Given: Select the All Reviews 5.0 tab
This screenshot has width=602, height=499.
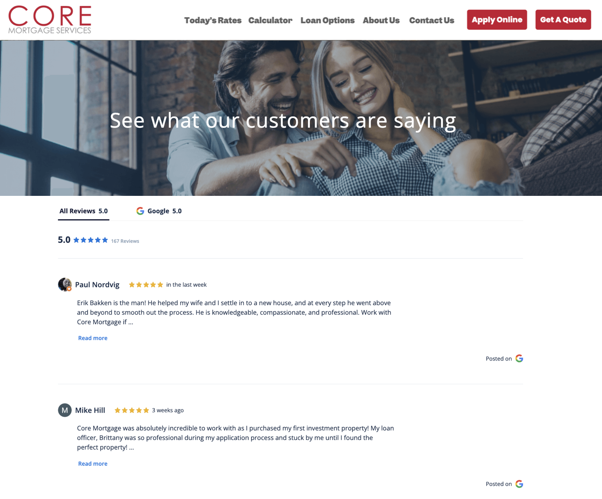Looking at the screenshot, I should click(84, 211).
